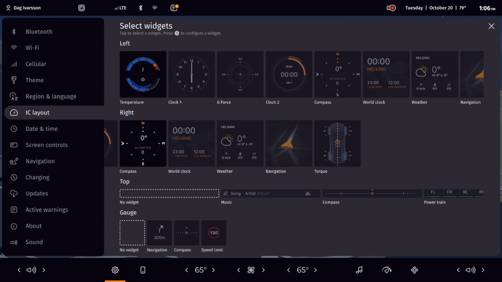Open the apps diamond icon in bottom bar
This screenshot has width=502, height=282.
point(414,270)
